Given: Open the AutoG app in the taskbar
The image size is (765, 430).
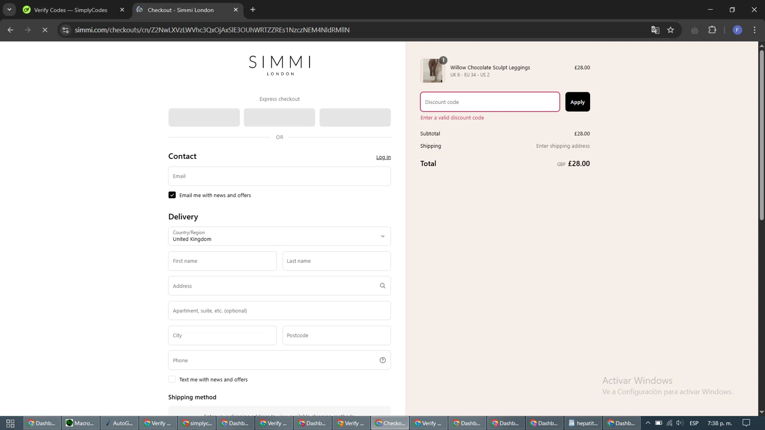Looking at the screenshot, I should [120, 423].
